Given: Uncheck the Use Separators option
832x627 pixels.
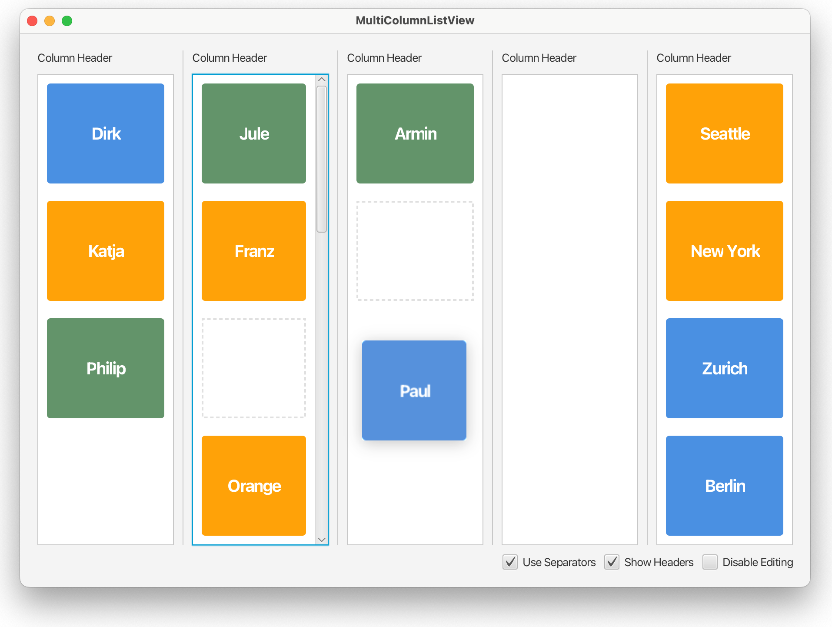Looking at the screenshot, I should 510,562.
